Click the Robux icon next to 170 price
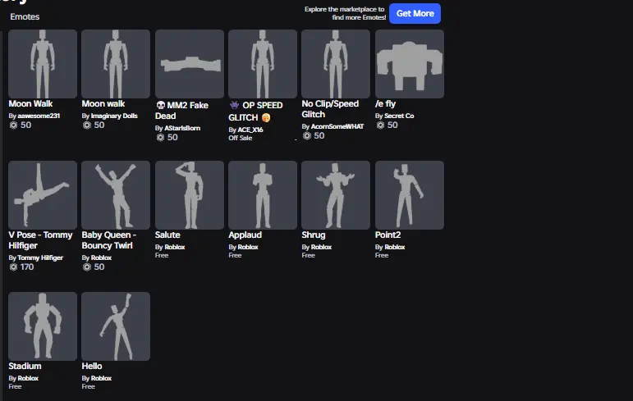The image size is (633, 401). [x=13, y=267]
